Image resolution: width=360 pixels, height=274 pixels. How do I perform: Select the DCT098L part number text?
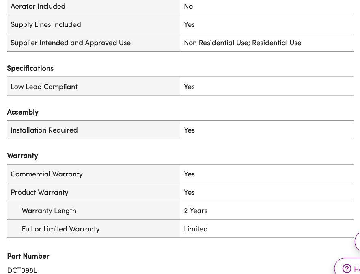point(22,270)
